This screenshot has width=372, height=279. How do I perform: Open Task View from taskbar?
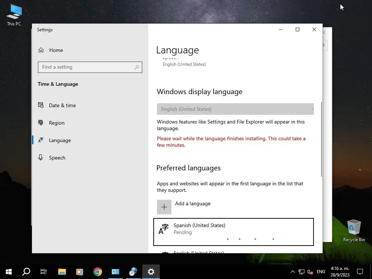tap(44, 272)
